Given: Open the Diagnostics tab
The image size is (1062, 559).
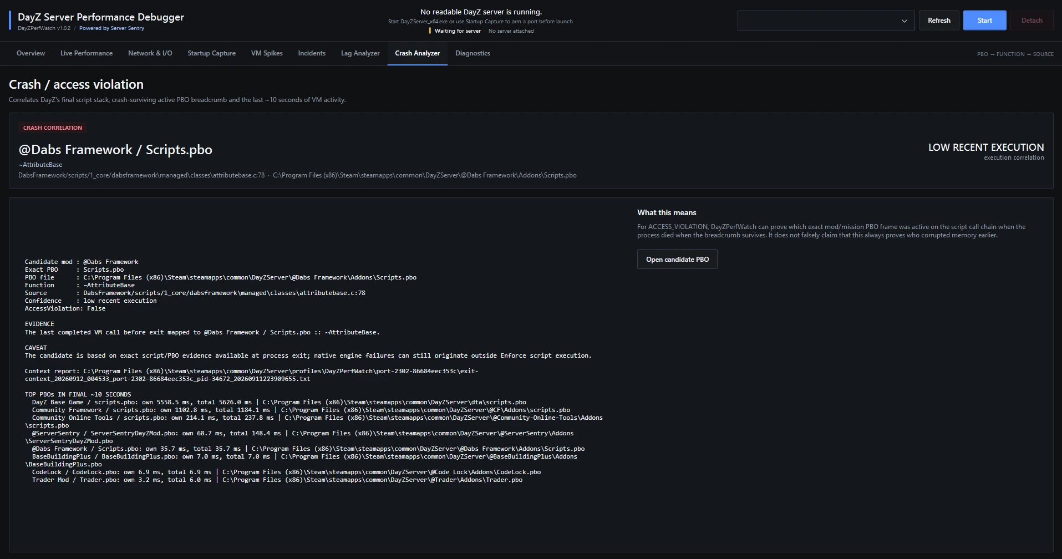Looking at the screenshot, I should point(472,53).
